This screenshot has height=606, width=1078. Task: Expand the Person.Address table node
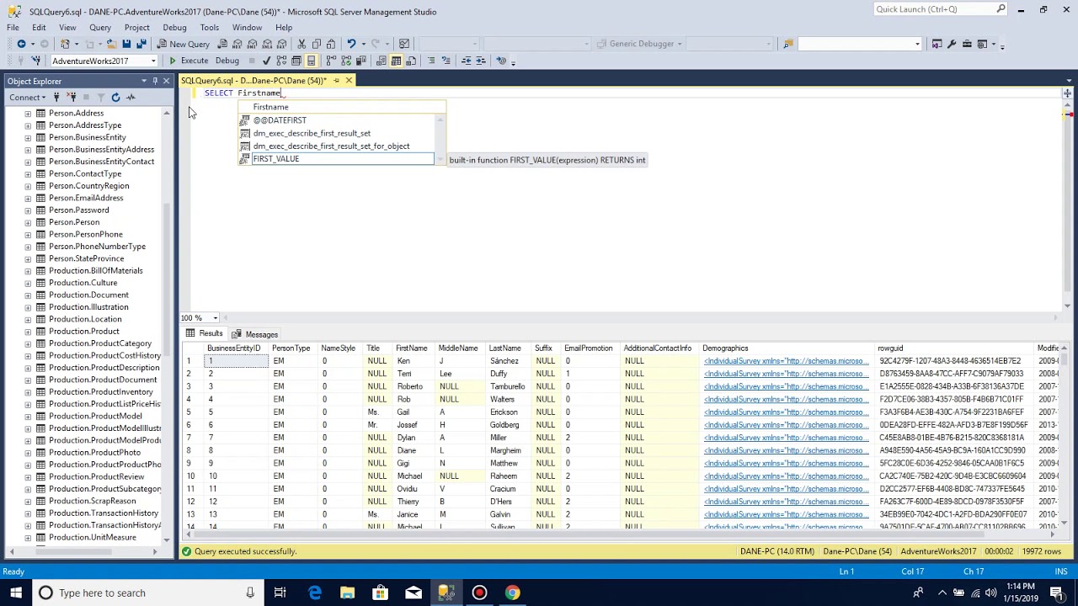pos(28,113)
